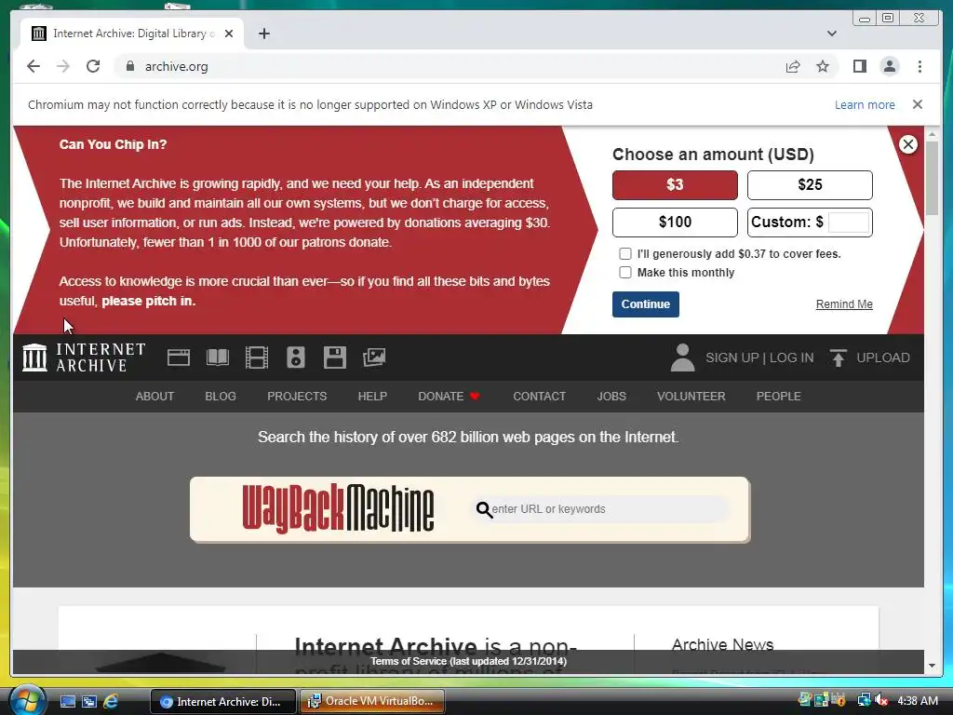953x715 pixels.
Task: Open the Images icon
Action: 374,357
